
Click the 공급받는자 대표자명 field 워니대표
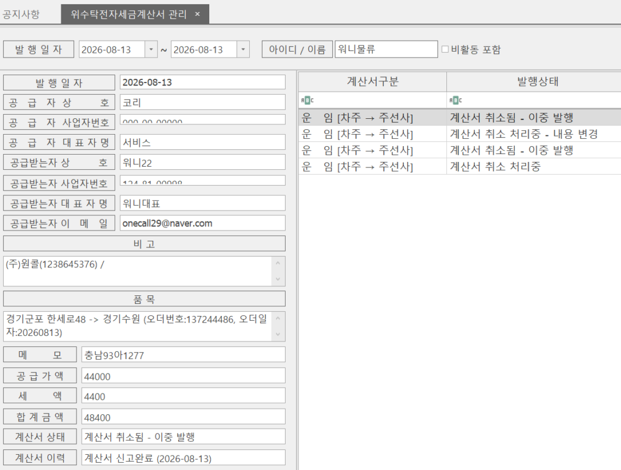[x=203, y=203]
